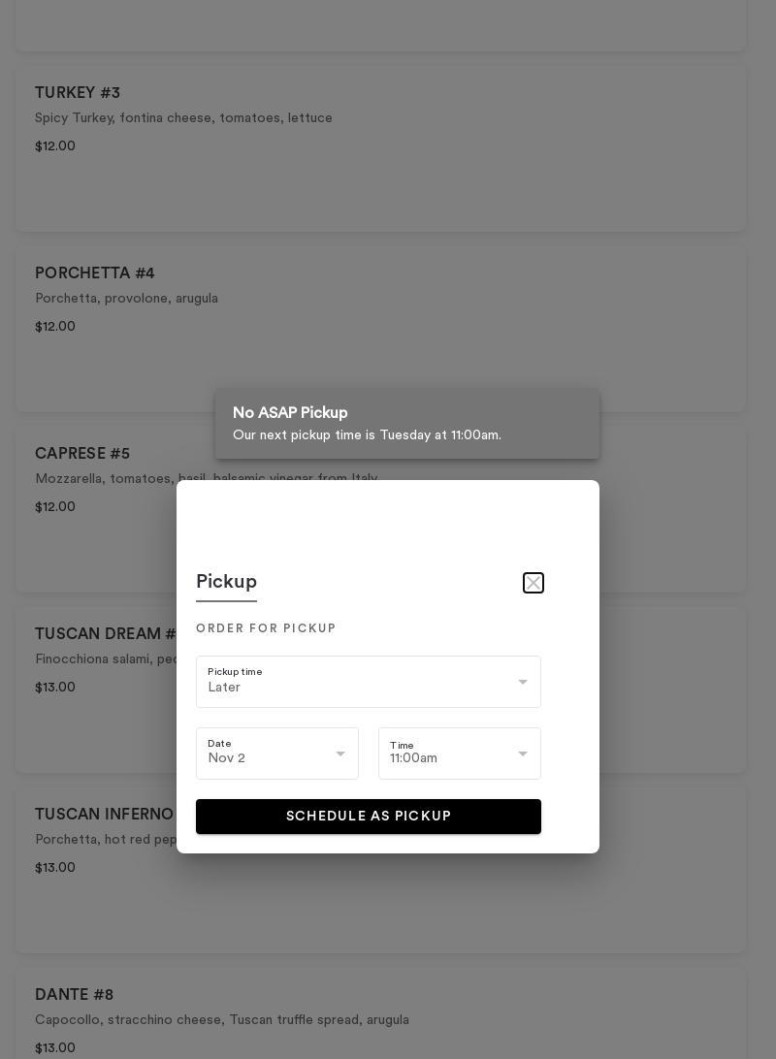This screenshot has width=776, height=1059.
Task: Click the Turkey #3 $12.00 price
Action: pos(55,146)
